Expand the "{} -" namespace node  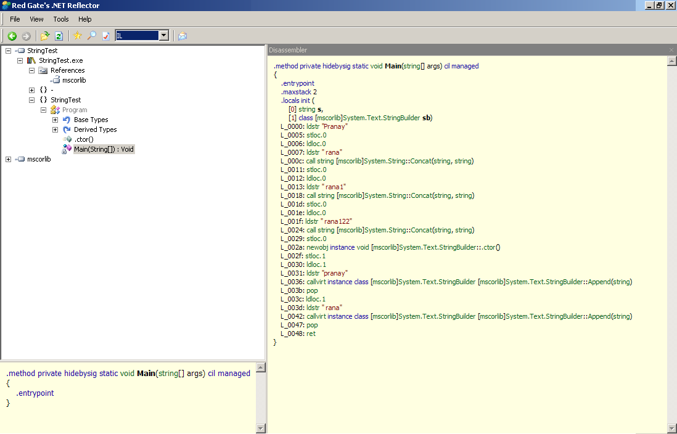(31, 90)
